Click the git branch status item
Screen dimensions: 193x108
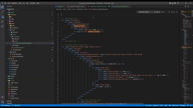(6, 105)
